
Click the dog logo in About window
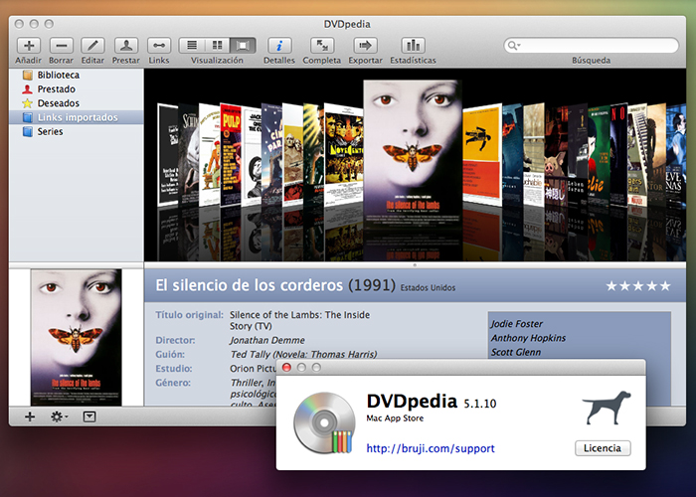pos(607,408)
